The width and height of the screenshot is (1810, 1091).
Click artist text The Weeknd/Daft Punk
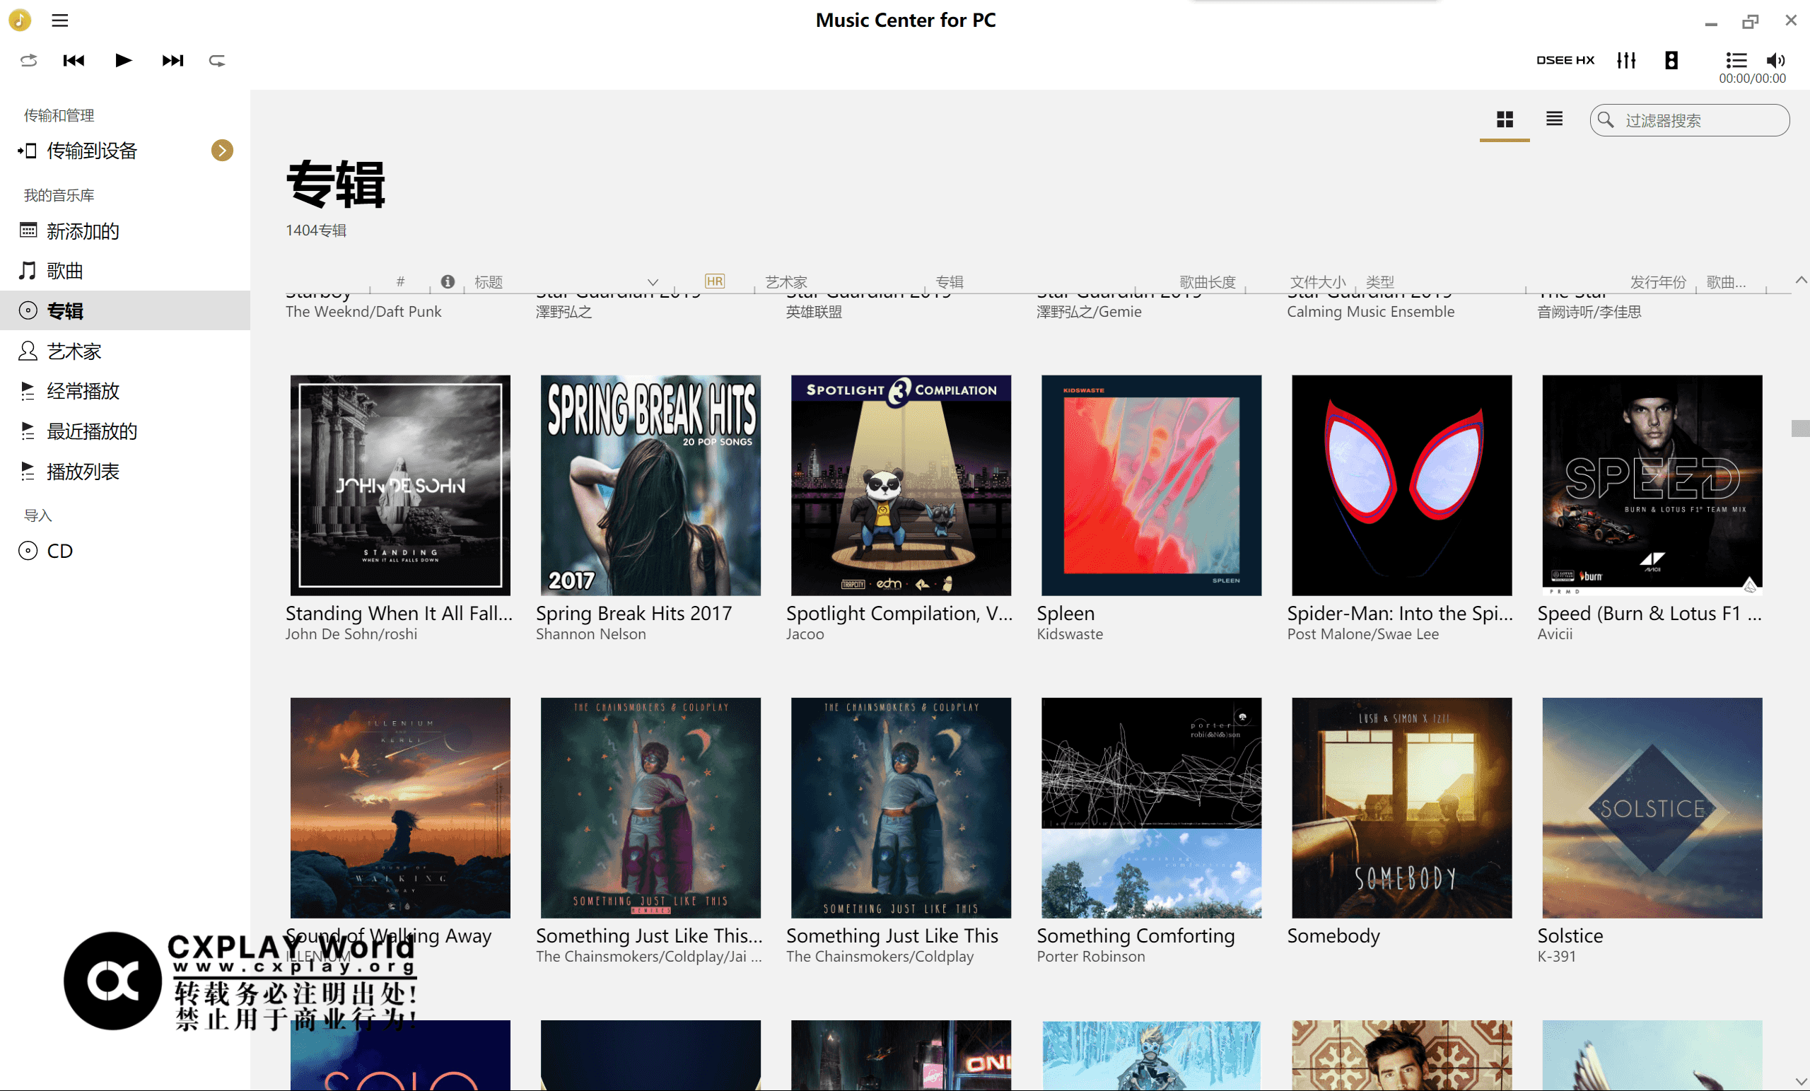pyautogui.click(x=363, y=312)
